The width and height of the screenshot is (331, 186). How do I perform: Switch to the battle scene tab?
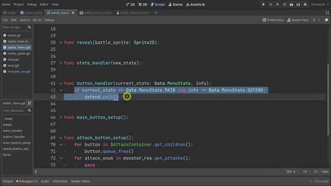click(x=9, y=13)
